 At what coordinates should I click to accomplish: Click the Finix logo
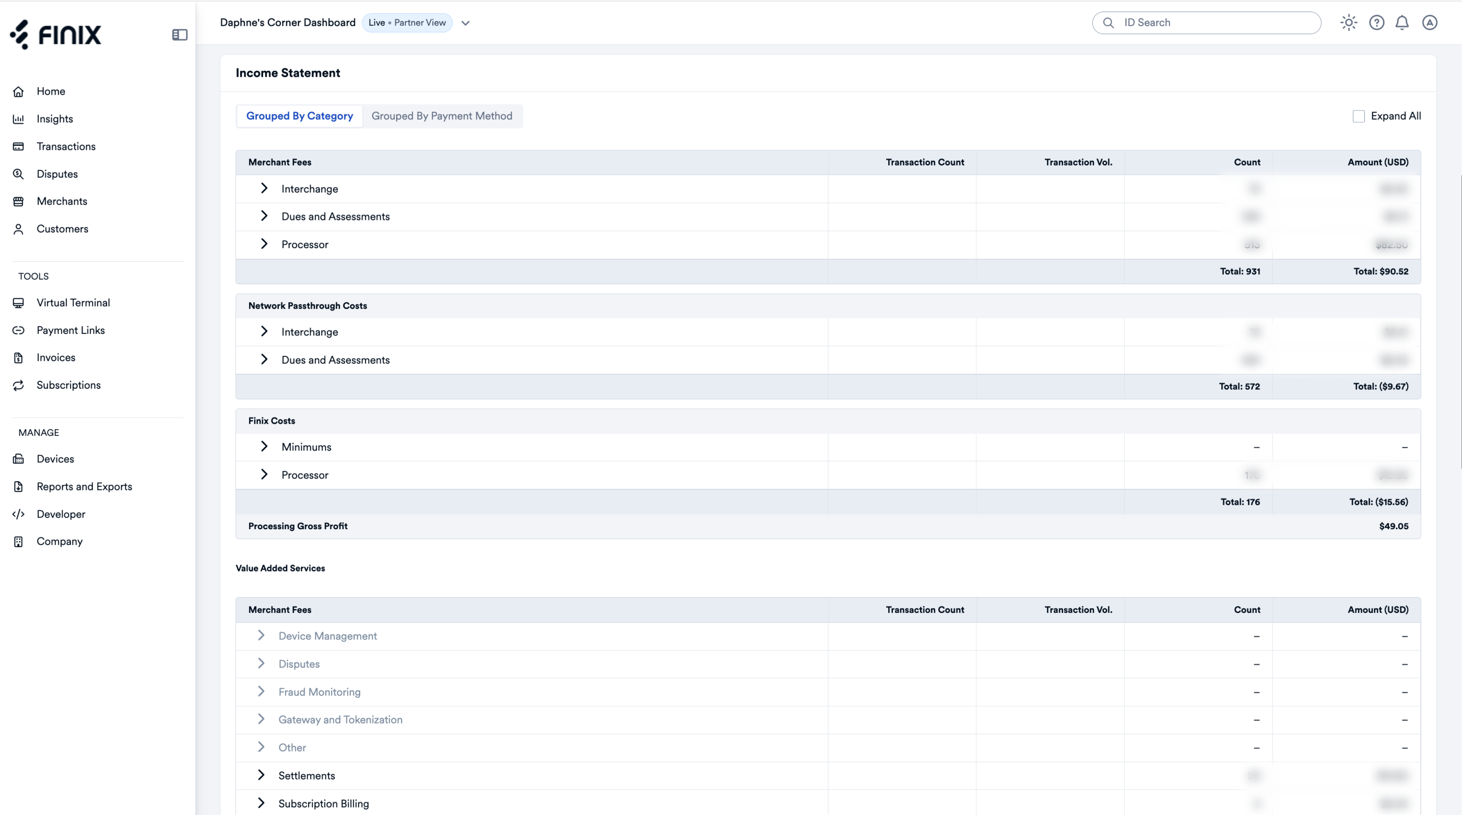[56, 34]
